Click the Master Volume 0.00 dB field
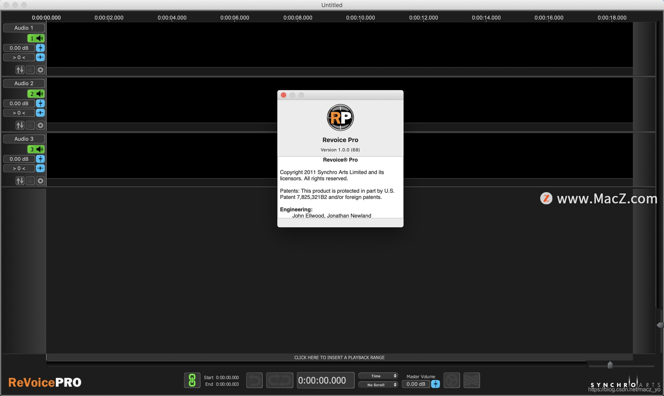The height and width of the screenshot is (396, 664). [x=416, y=384]
